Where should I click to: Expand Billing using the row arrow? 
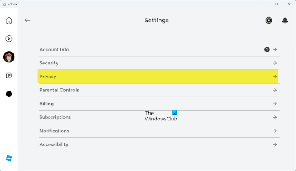275,104
